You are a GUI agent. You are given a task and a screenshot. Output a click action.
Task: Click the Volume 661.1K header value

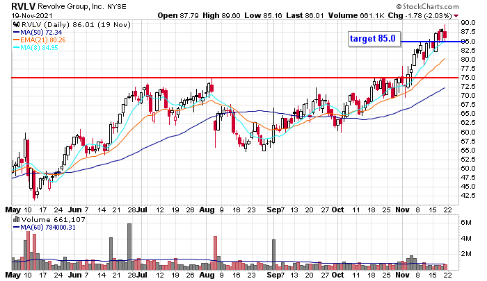(356, 15)
